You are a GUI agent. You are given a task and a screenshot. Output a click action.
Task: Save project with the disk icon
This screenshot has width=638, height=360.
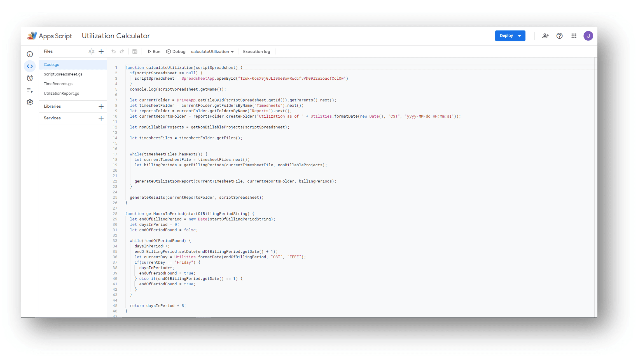pos(135,51)
